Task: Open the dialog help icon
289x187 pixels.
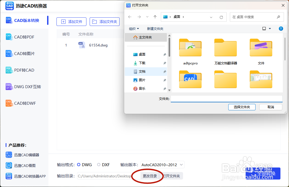Action: (x=281, y=29)
